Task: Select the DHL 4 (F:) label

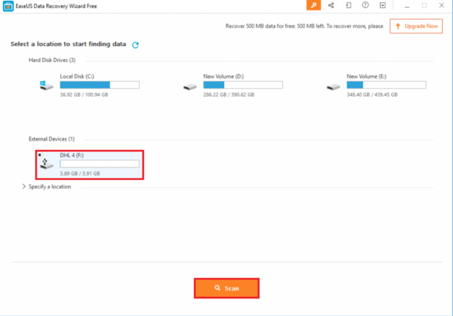Action: tap(72, 156)
